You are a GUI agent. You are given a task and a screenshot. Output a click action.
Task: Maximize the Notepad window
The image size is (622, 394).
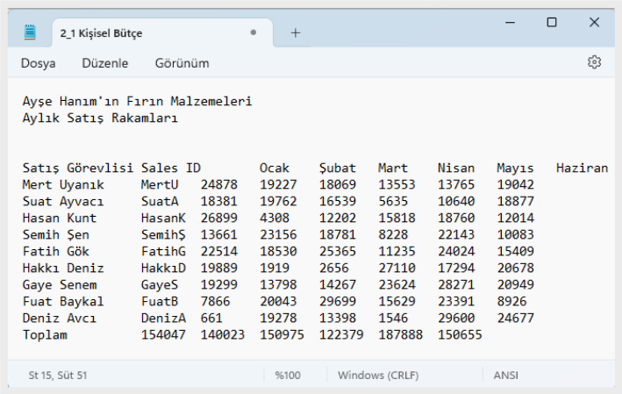pyautogui.click(x=552, y=22)
